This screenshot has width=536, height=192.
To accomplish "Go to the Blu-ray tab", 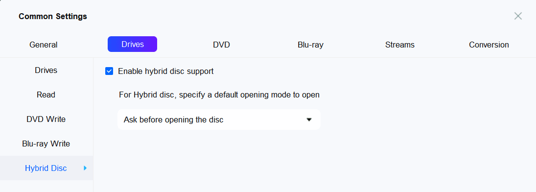I will (310, 45).
